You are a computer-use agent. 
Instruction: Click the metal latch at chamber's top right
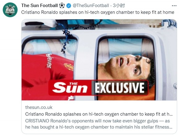(169, 23)
